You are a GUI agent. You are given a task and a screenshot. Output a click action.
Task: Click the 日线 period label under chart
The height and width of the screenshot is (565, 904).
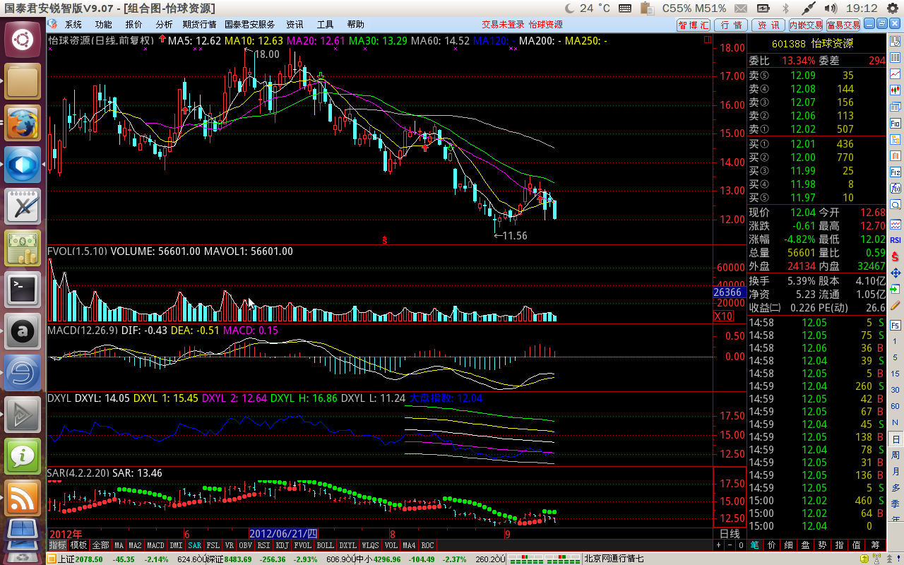pyautogui.click(x=730, y=534)
